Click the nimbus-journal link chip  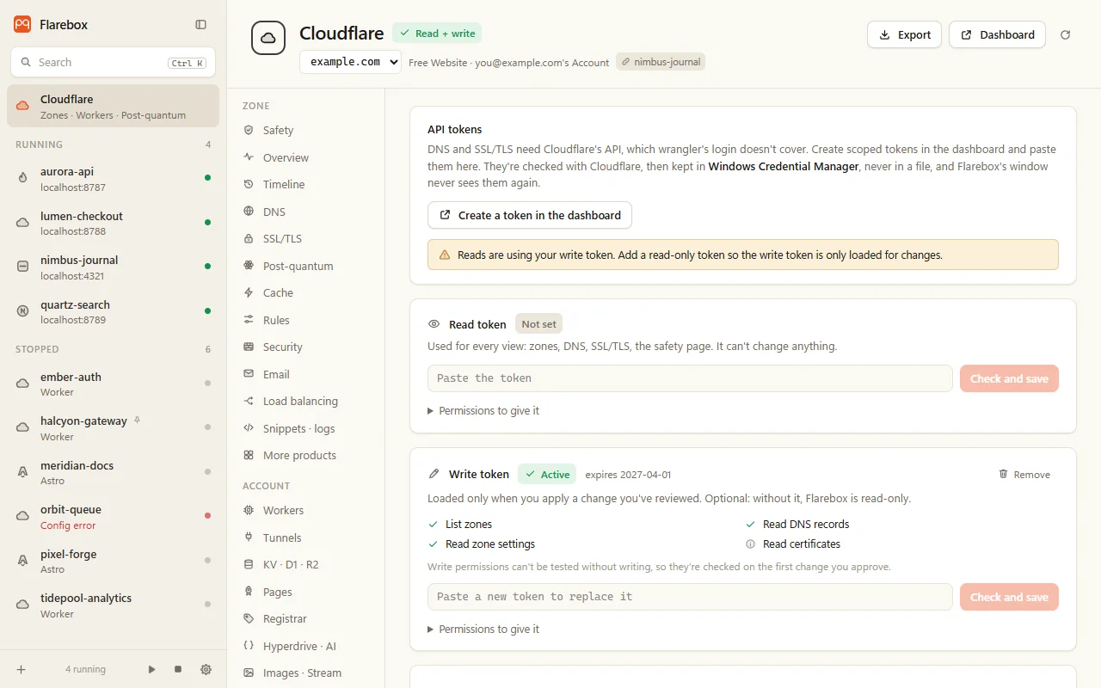pos(661,62)
